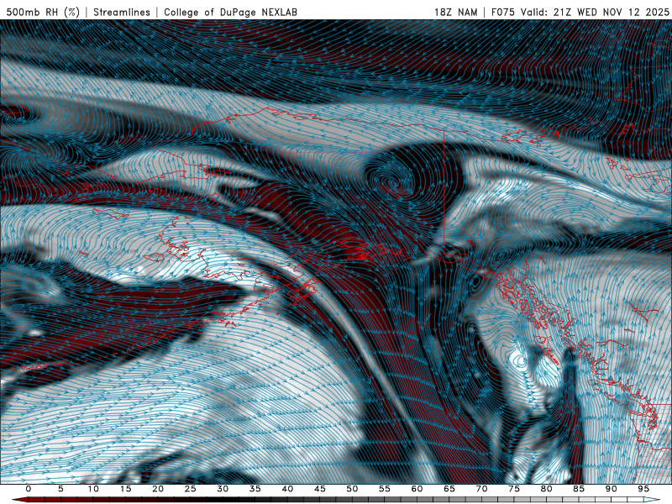The height and width of the screenshot is (504, 672).
Task: Select the "65" tick label on the scale
Action: click(x=449, y=489)
